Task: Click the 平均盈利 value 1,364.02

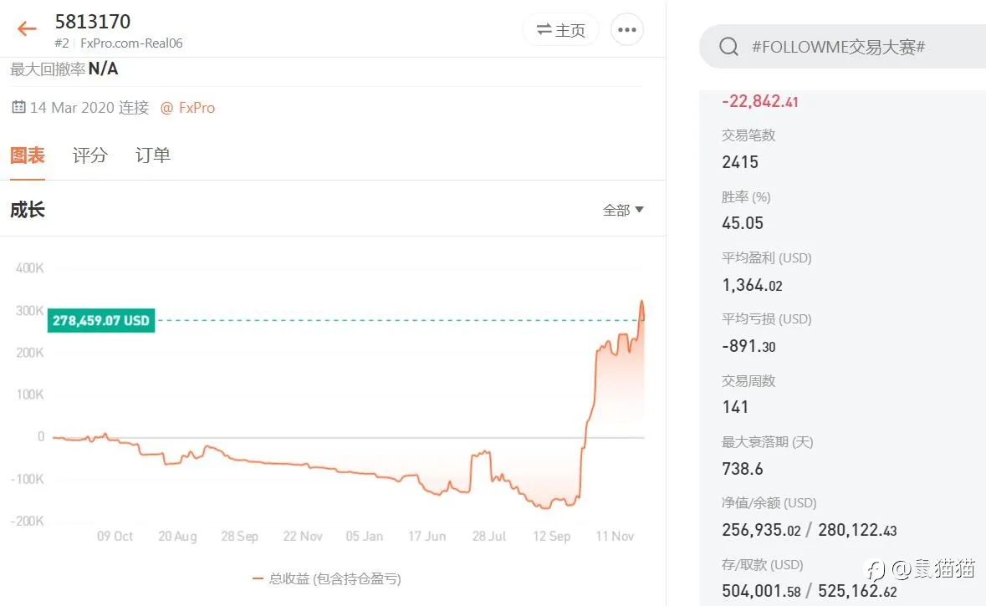Action: (x=752, y=285)
